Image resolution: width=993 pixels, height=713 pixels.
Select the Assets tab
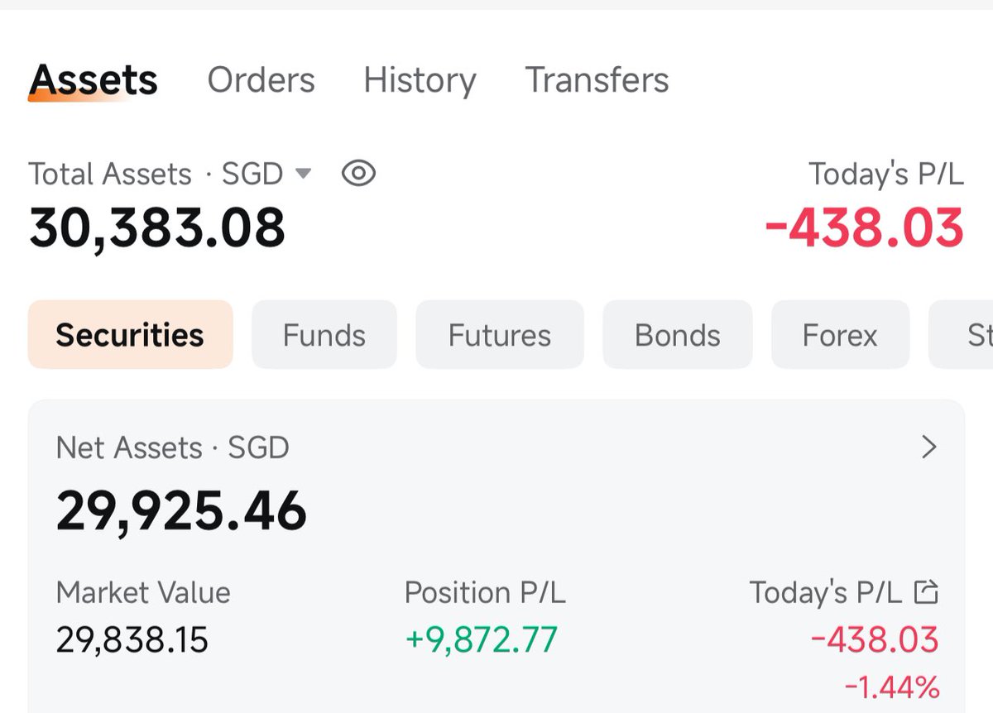(x=93, y=81)
